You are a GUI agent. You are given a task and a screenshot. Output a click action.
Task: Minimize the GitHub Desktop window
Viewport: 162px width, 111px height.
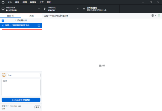pos(143,2)
